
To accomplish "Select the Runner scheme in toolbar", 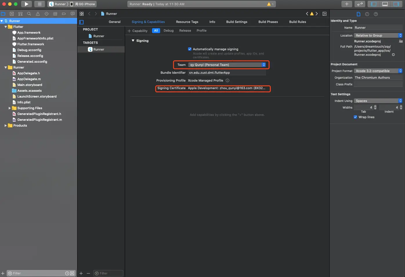I will coord(58,4).
